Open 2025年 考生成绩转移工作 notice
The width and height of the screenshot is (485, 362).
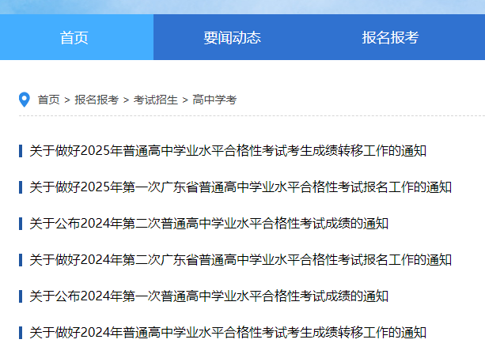point(228,150)
